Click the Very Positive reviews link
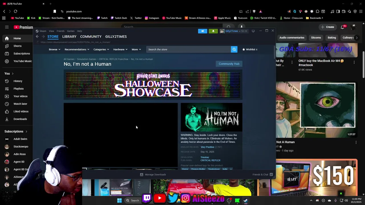The width and height of the screenshot is (365, 205). 207,147
